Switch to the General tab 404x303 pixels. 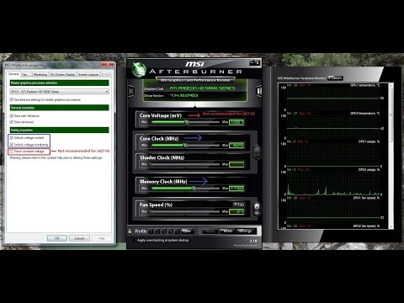coord(13,74)
